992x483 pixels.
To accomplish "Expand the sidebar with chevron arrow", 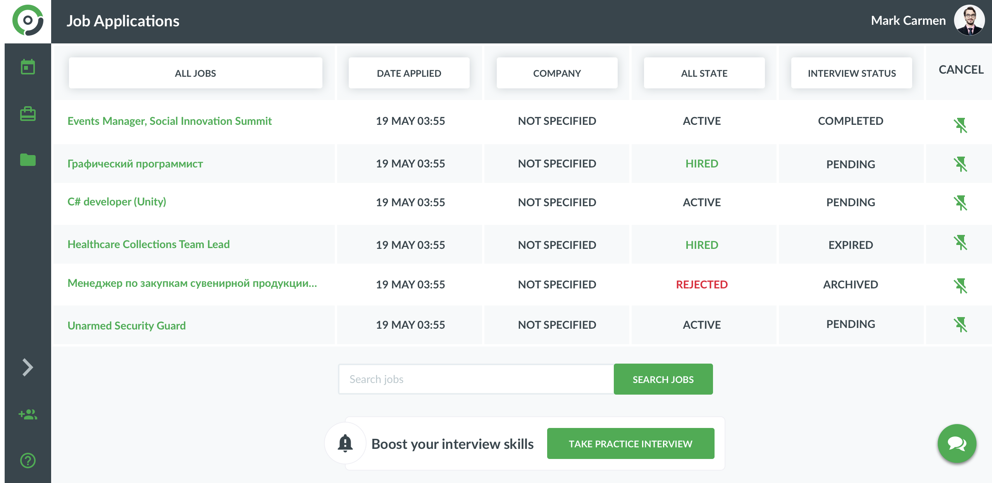I will [x=28, y=367].
